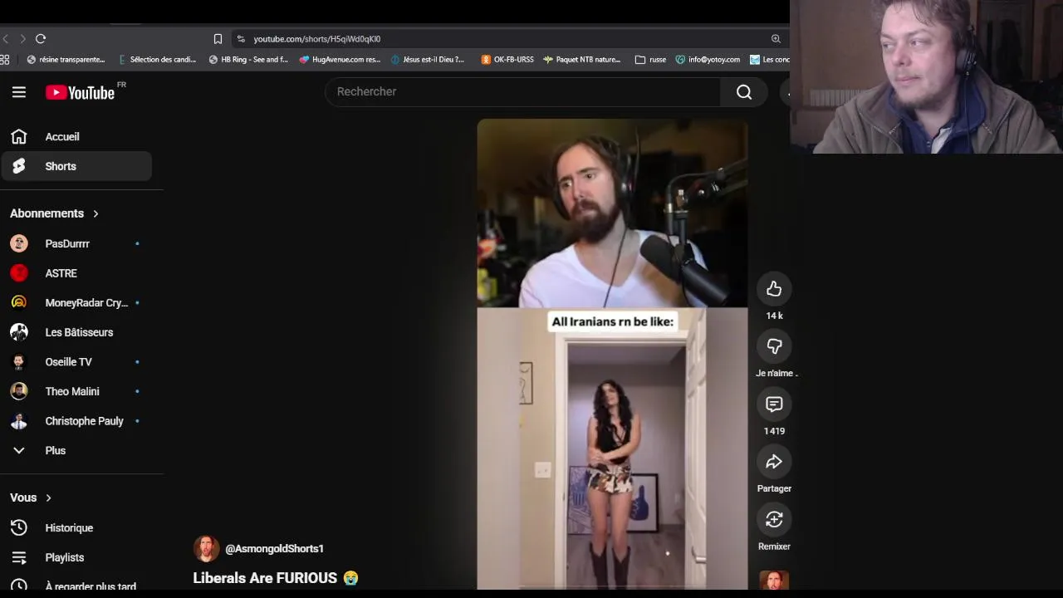Open Historique watch history
This screenshot has height=598, width=1063.
(76, 528)
